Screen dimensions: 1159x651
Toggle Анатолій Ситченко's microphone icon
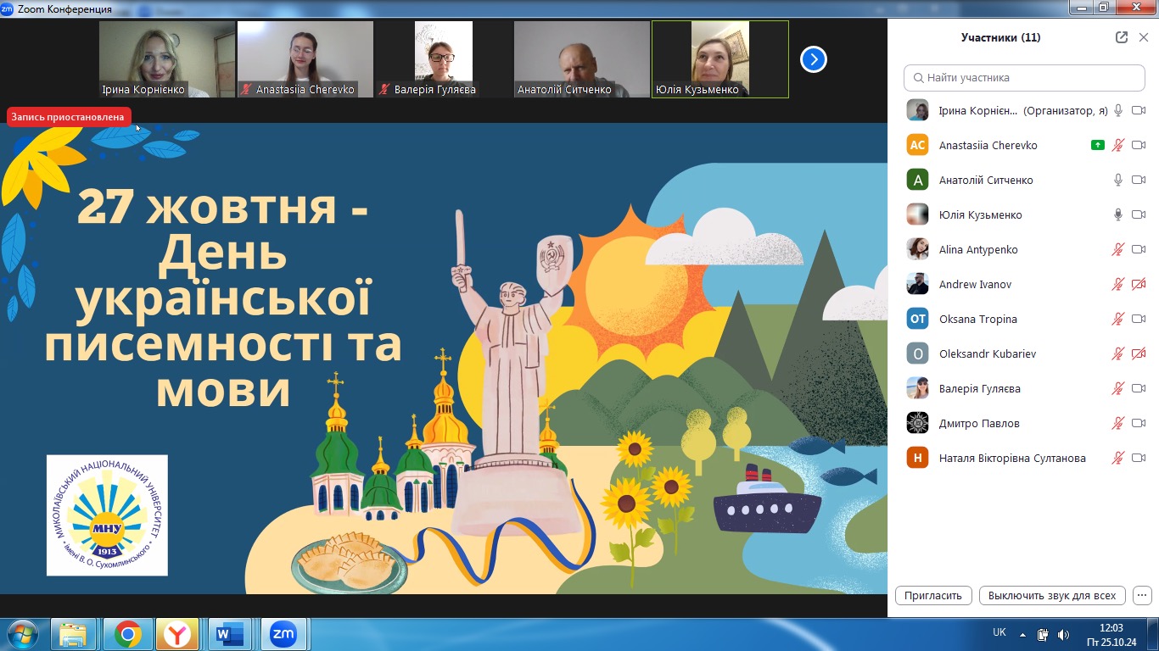[1118, 180]
